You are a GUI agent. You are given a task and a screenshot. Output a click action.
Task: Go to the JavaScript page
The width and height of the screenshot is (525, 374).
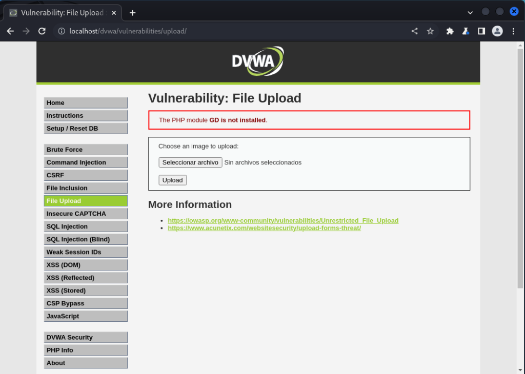(86, 316)
